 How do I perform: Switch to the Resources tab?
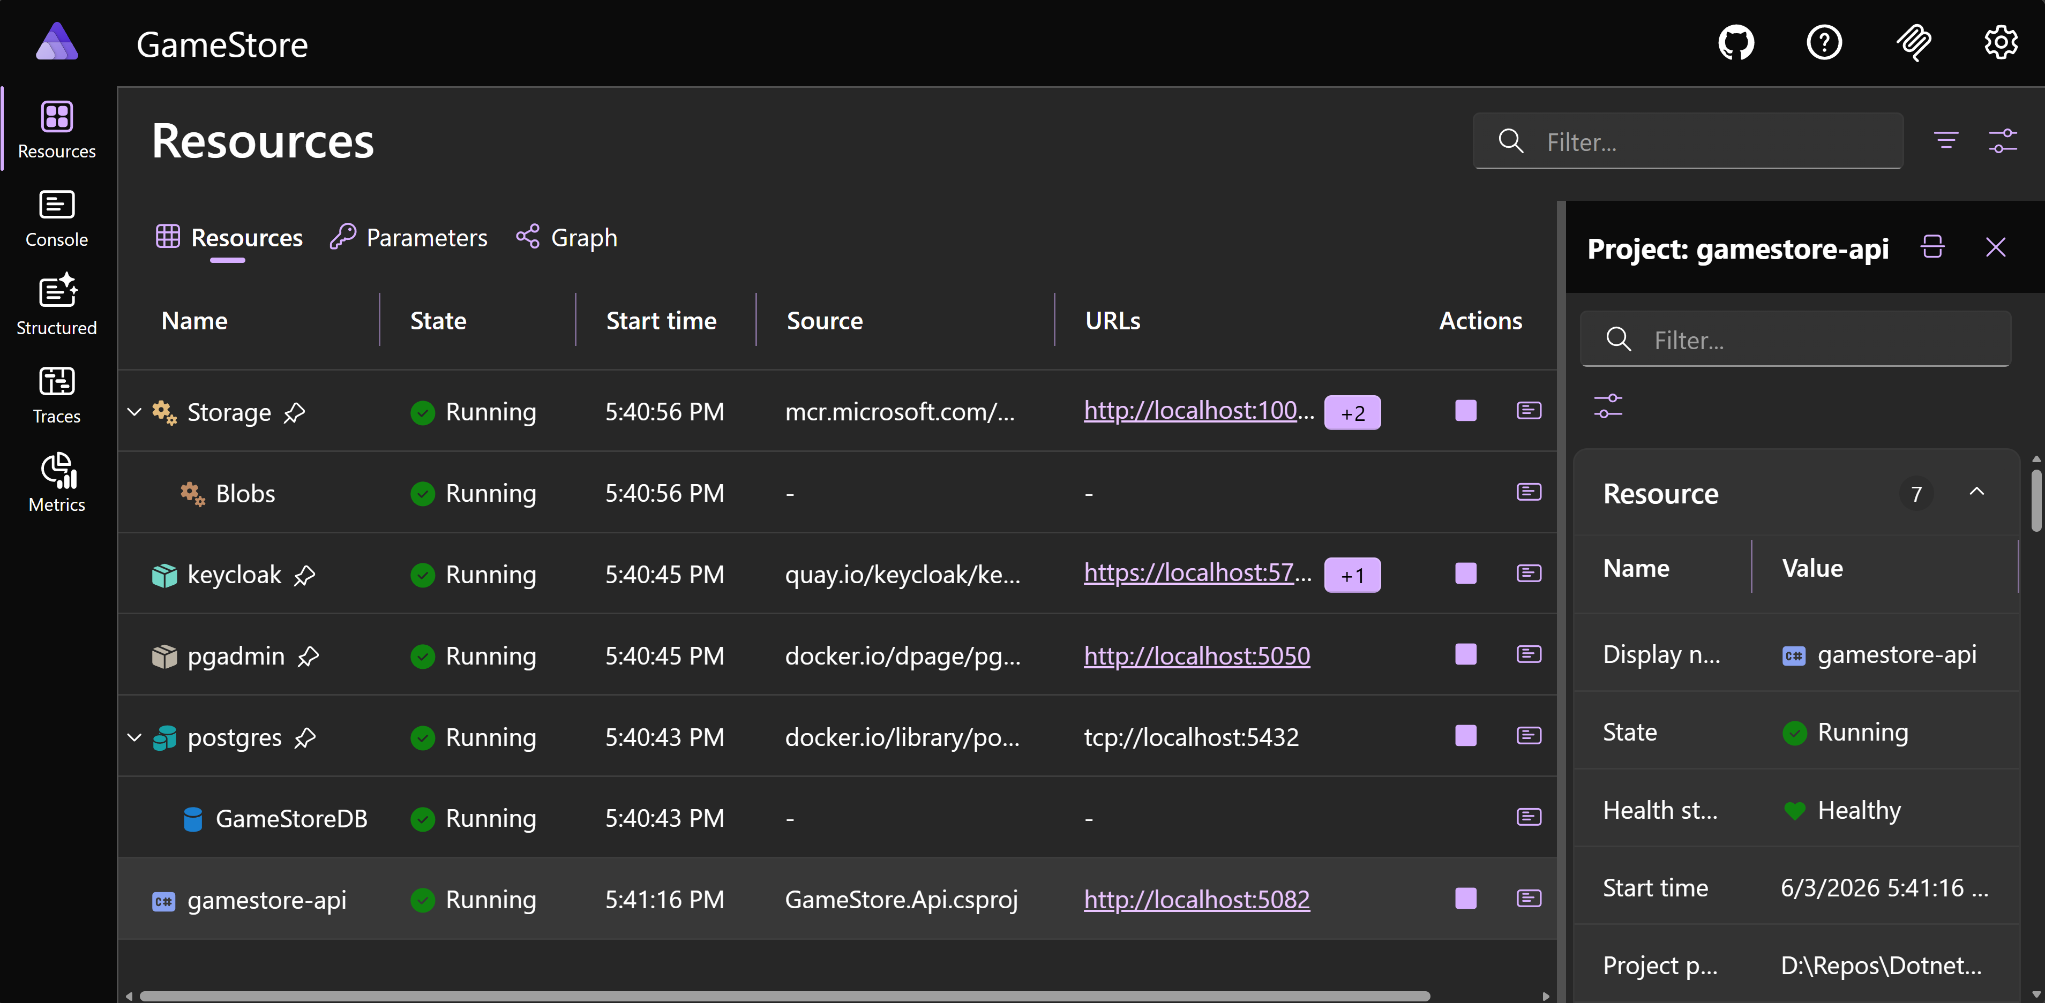tap(229, 237)
